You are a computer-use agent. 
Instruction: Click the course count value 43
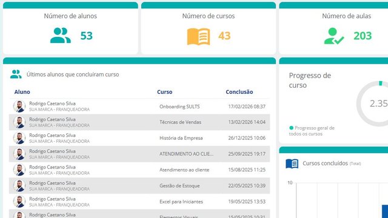tap(224, 36)
